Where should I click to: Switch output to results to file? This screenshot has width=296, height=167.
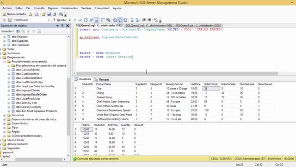point(125,20)
